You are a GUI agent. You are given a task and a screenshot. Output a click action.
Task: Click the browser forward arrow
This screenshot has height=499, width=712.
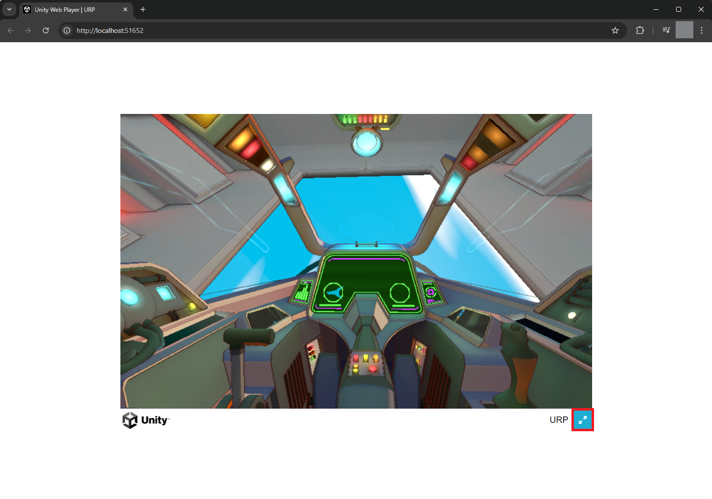[x=28, y=30]
